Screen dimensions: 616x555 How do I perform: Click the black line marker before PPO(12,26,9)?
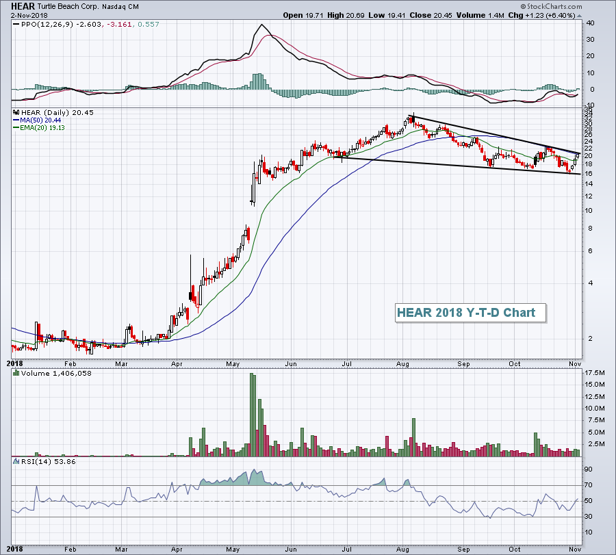click(x=16, y=25)
